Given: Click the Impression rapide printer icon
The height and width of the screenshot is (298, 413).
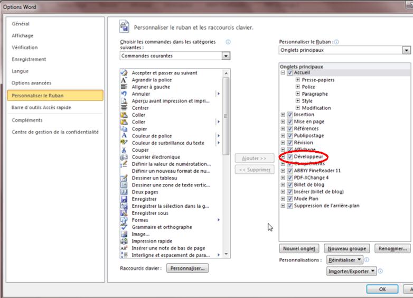Looking at the screenshot, I should point(124,241).
